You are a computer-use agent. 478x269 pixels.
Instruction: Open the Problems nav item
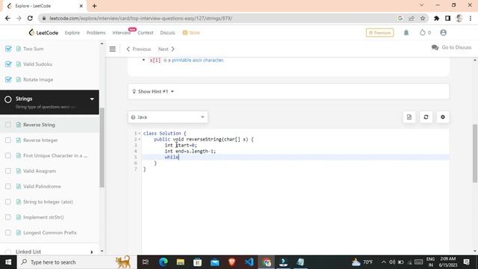(96, 33)
